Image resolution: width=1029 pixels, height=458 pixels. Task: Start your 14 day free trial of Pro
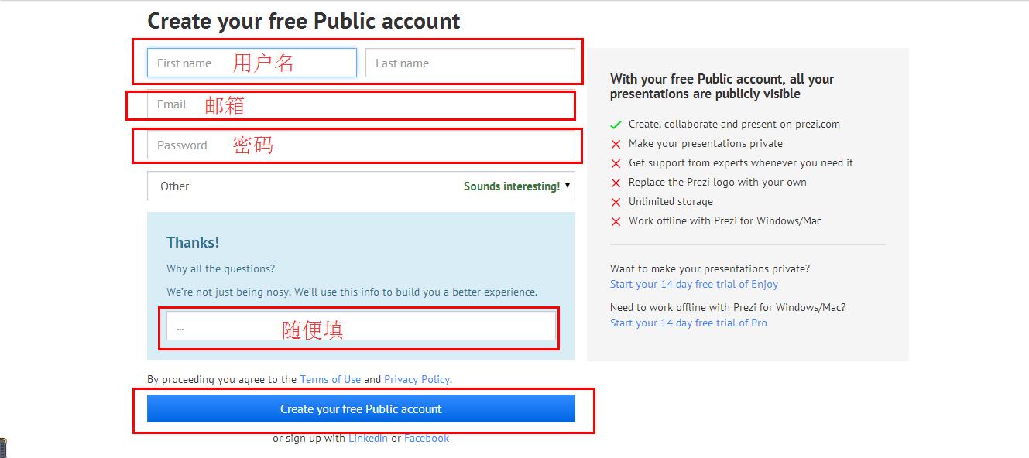pyautogui.click(x=688, y=323)
